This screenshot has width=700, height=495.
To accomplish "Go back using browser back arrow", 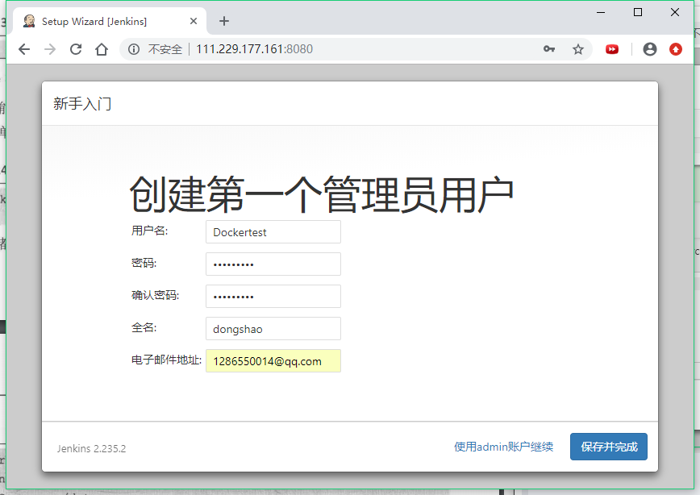I will [24, 49].
